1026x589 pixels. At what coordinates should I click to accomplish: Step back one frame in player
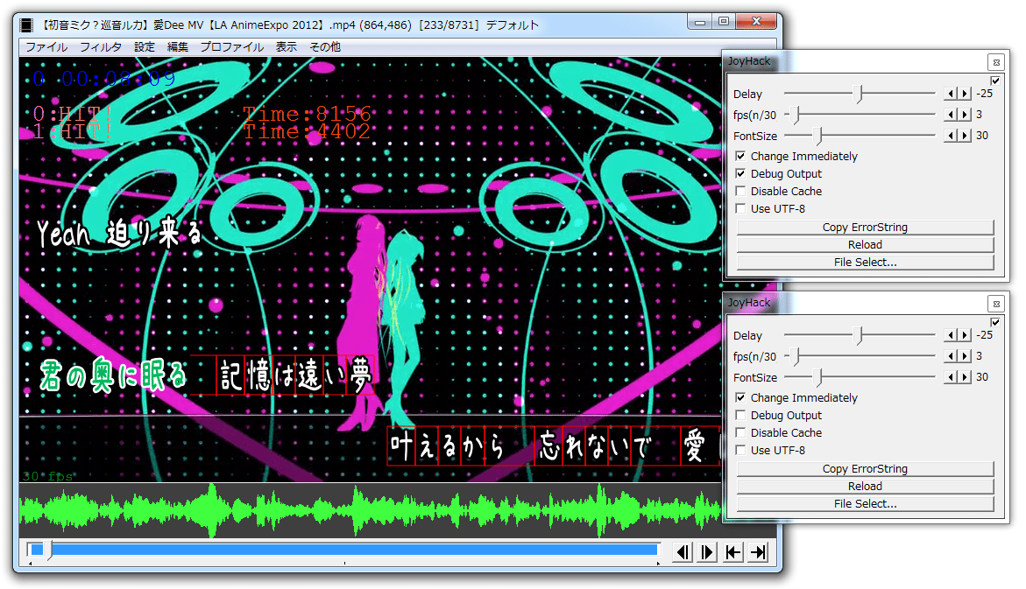coord(683,552)
